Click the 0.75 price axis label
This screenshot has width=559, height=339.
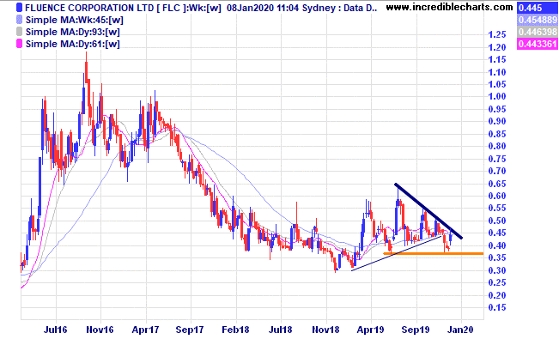point(497,159)
